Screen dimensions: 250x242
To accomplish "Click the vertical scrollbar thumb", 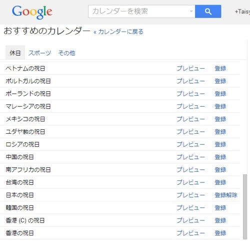I will [245, 207].
